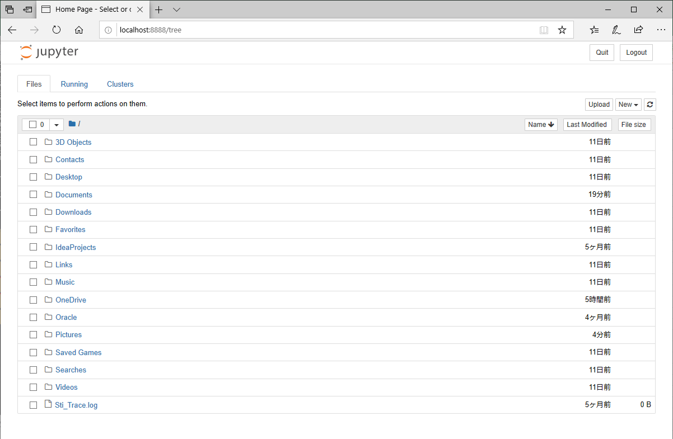Open the New dropdown menu

point(628,105)
